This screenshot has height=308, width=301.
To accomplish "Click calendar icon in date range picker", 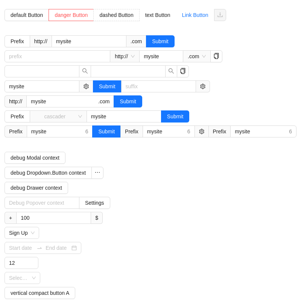I will [74, 248].
